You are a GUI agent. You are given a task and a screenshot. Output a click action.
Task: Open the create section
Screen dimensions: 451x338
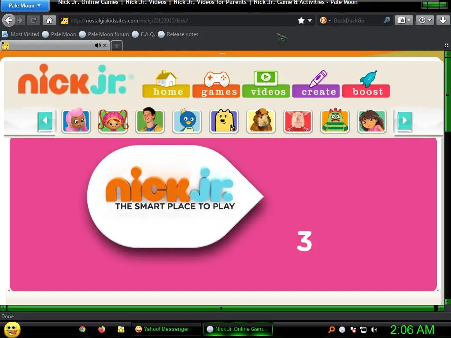pos(316,84)
